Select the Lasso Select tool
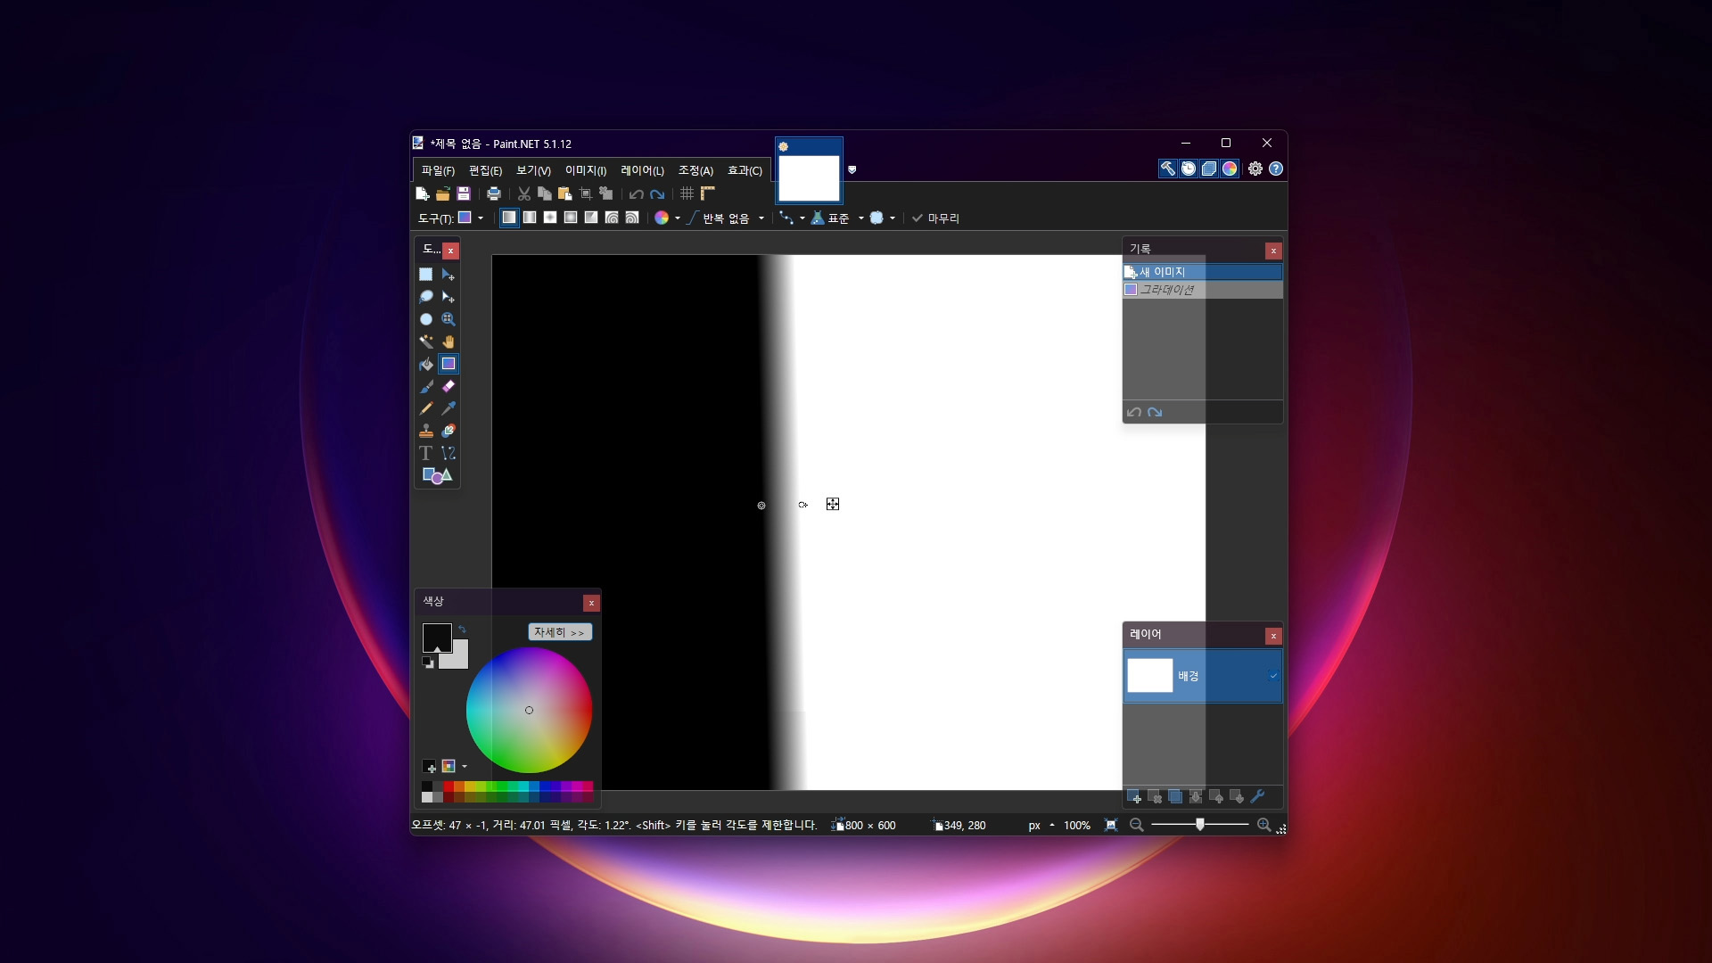Image resolution: width=1712 pixels, height=963 pixels. pyautogui.click(x=426, y=297)
